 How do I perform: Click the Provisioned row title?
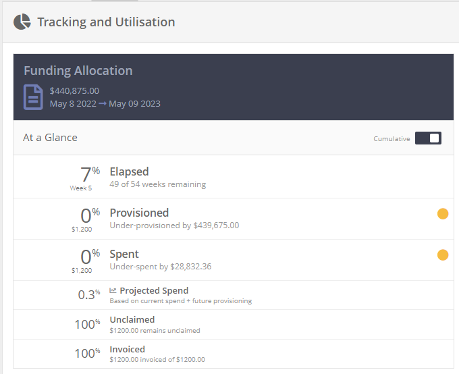click(x=139, y=213)
